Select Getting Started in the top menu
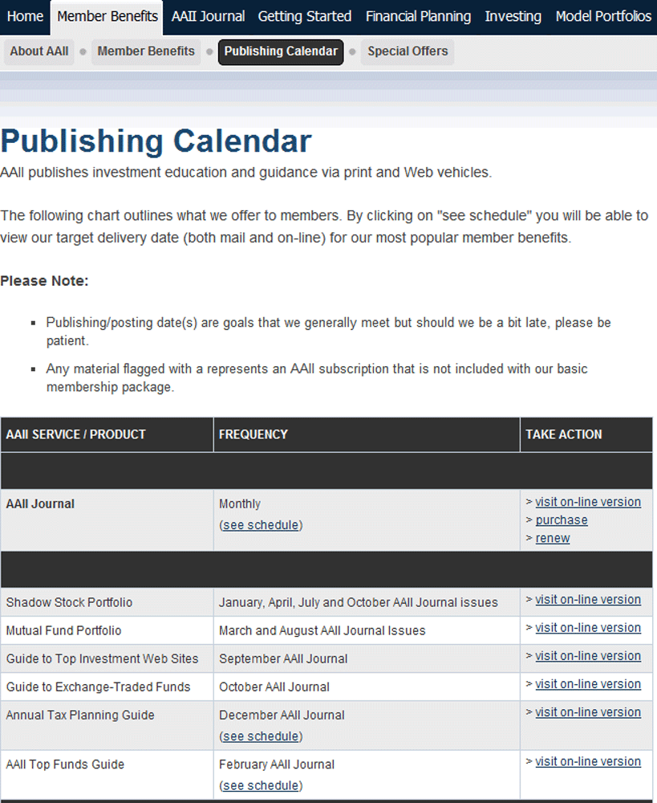 point(305,16)
